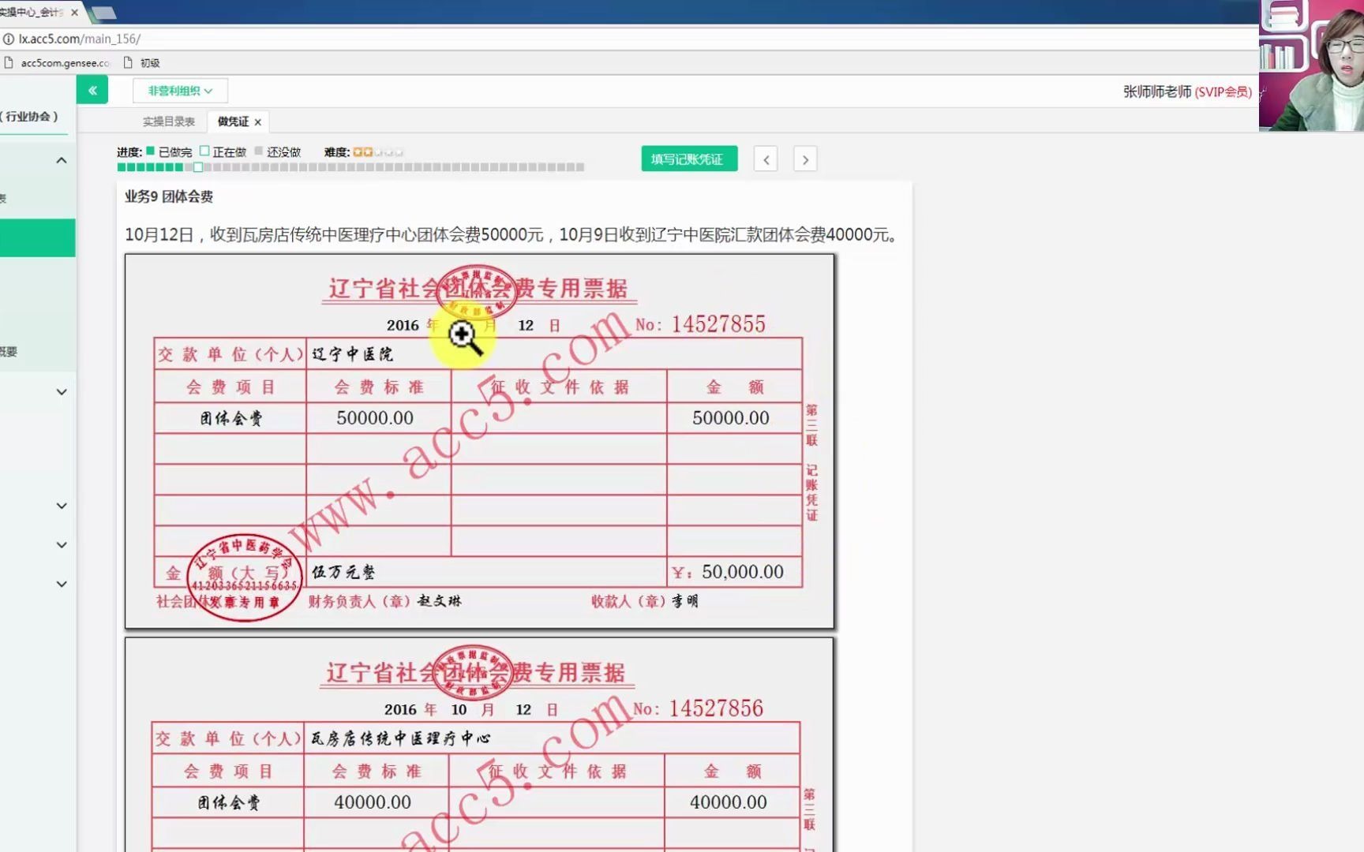Switch to the second browser tab
1364x852 pixels.
coord(103,13)
